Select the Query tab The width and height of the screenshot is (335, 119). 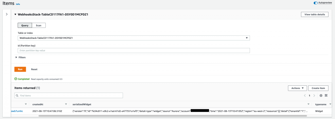click(x=25, y=25)
